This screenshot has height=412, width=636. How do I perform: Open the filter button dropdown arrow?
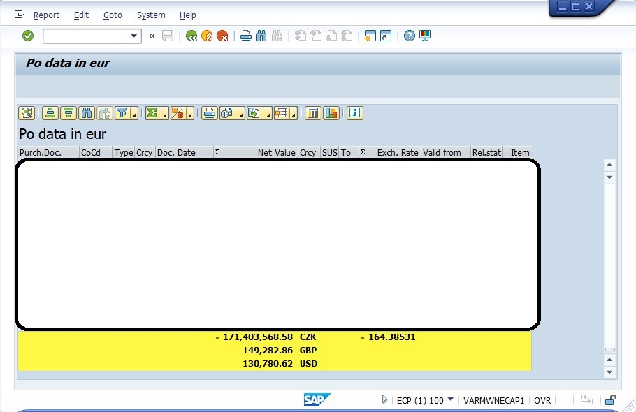click(x=134, y=114)
